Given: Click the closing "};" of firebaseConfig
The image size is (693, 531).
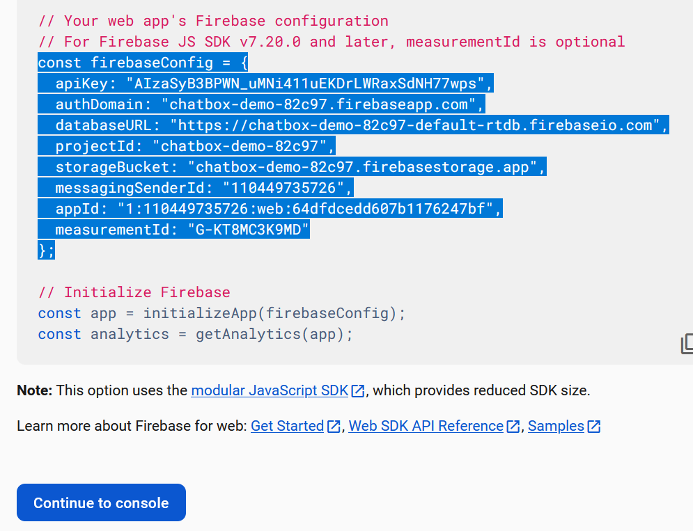Looking at the screenshot, I should 47,251.
